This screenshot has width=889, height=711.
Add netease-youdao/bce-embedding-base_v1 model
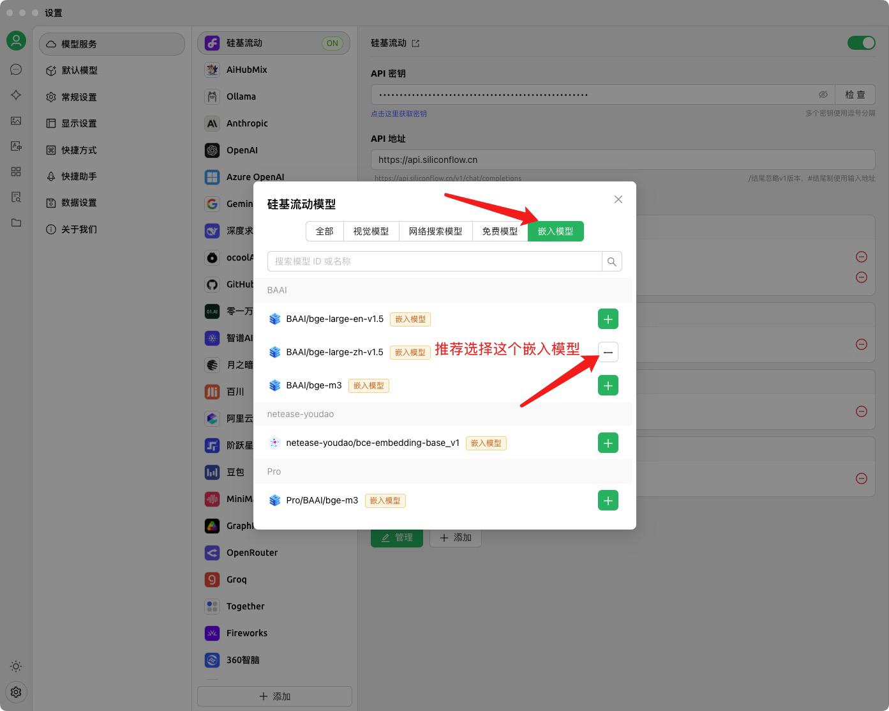coord(608,443)
